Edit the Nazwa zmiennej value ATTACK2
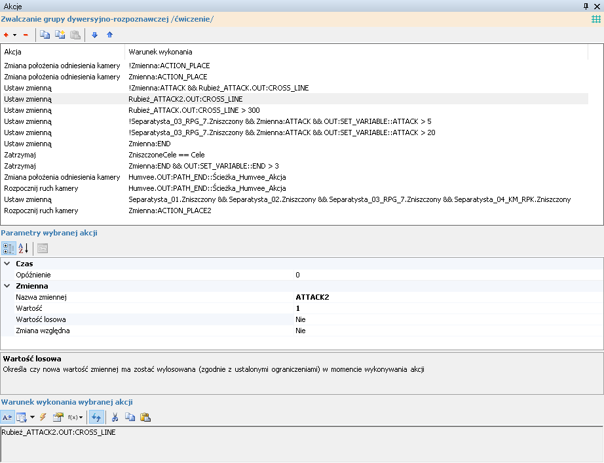This screenshot has height=463, width=604. pos(448,297)
